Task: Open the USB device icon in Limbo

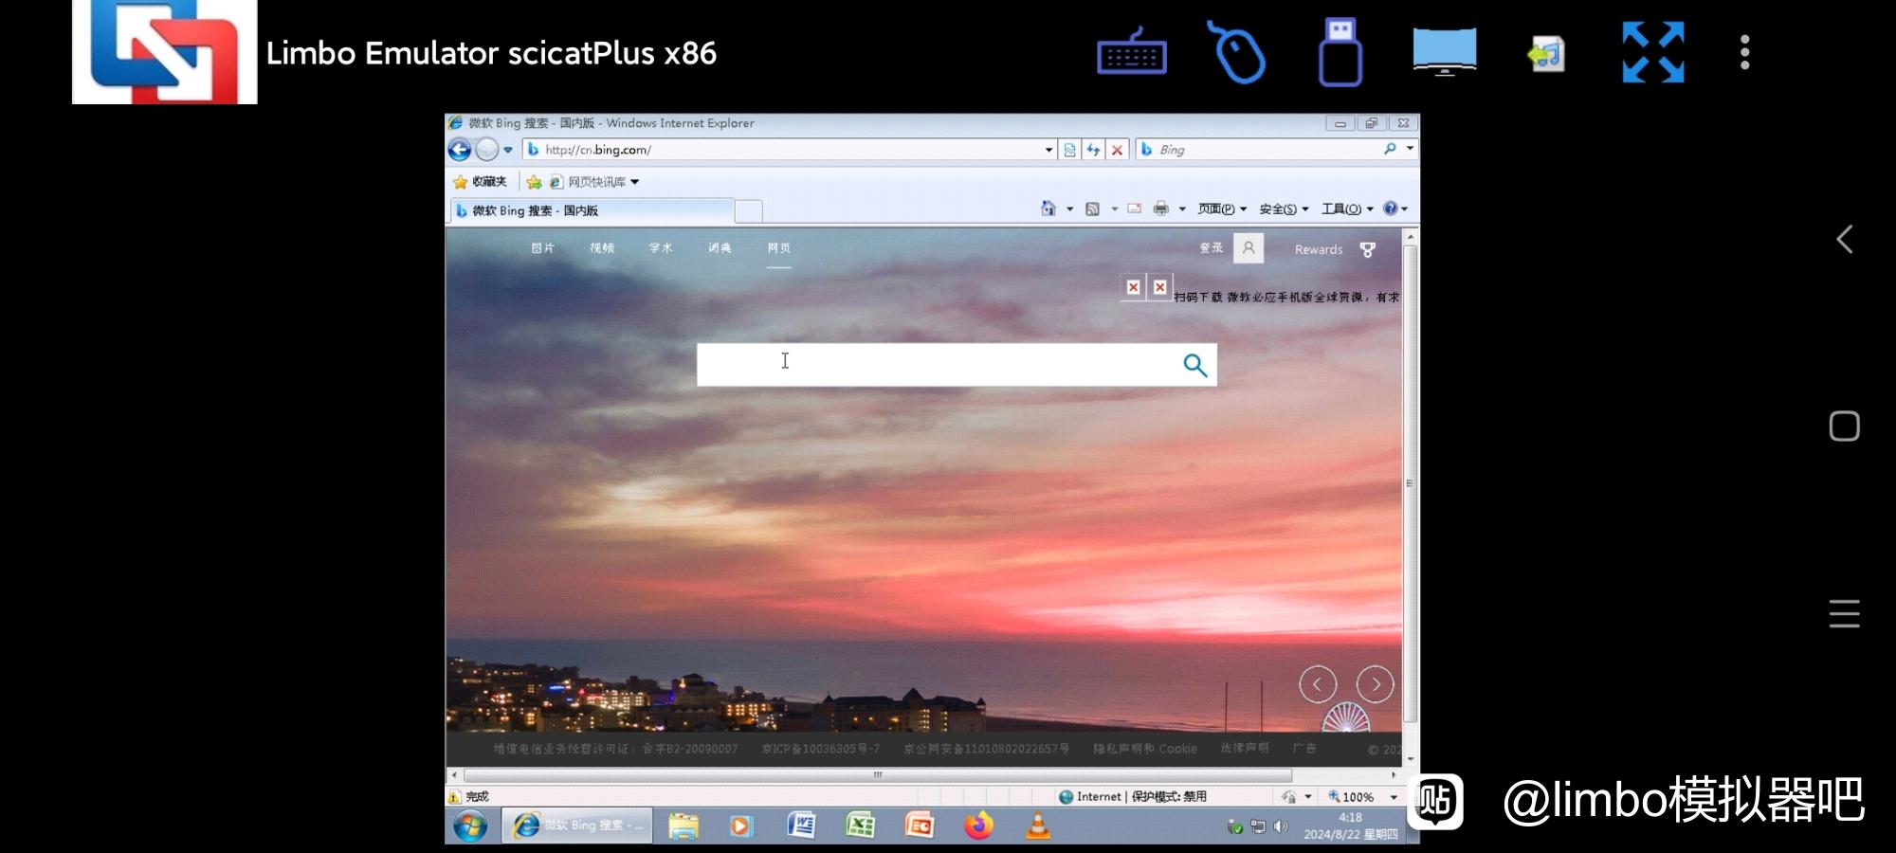Action: pos(1340,52)
